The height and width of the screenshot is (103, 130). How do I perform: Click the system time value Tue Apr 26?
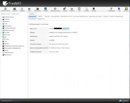[58, 44]
